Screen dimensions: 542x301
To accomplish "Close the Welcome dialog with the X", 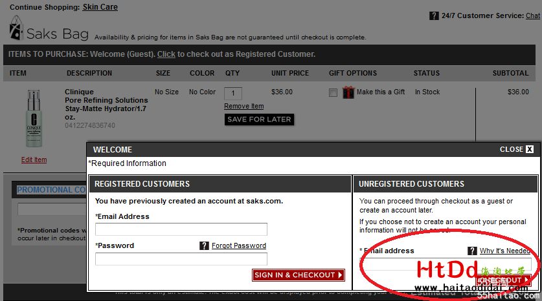I will pos(530,149).
